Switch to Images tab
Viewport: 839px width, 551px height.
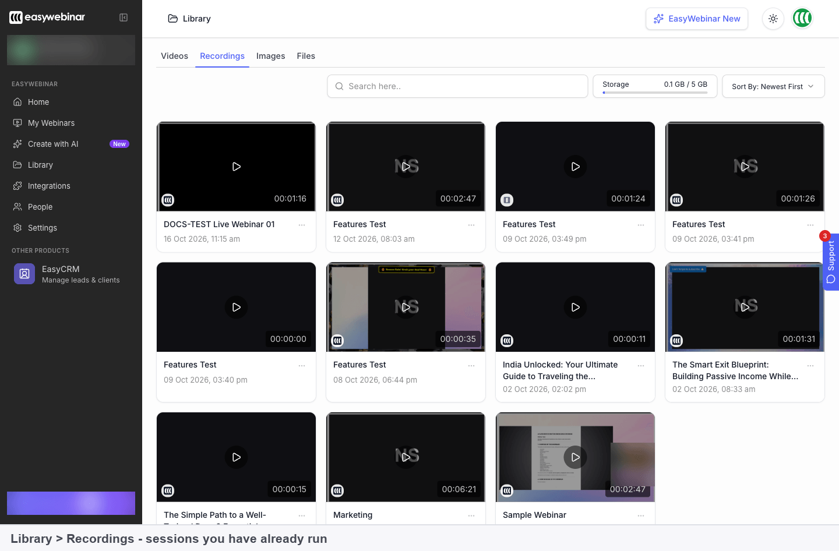pos(270,56)
